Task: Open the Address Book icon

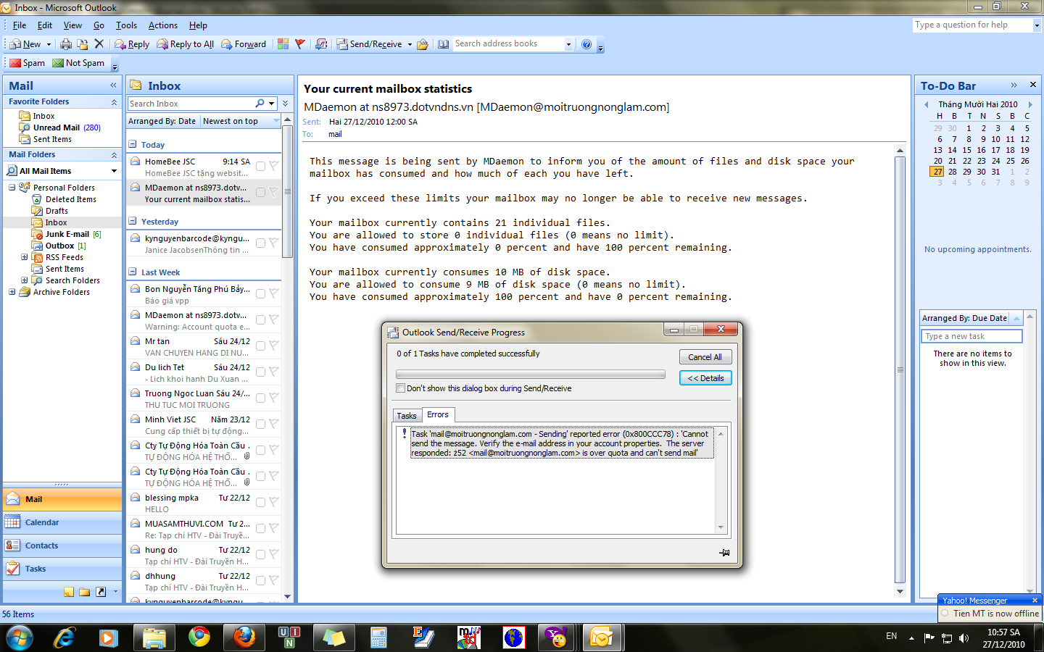Action: click(x=443, y=44)
